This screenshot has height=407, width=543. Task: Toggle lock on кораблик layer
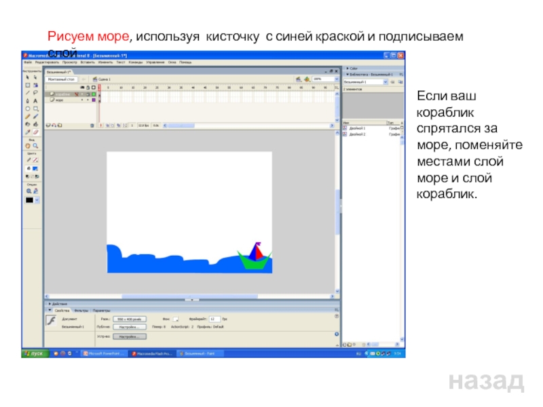tap(88, 94)
